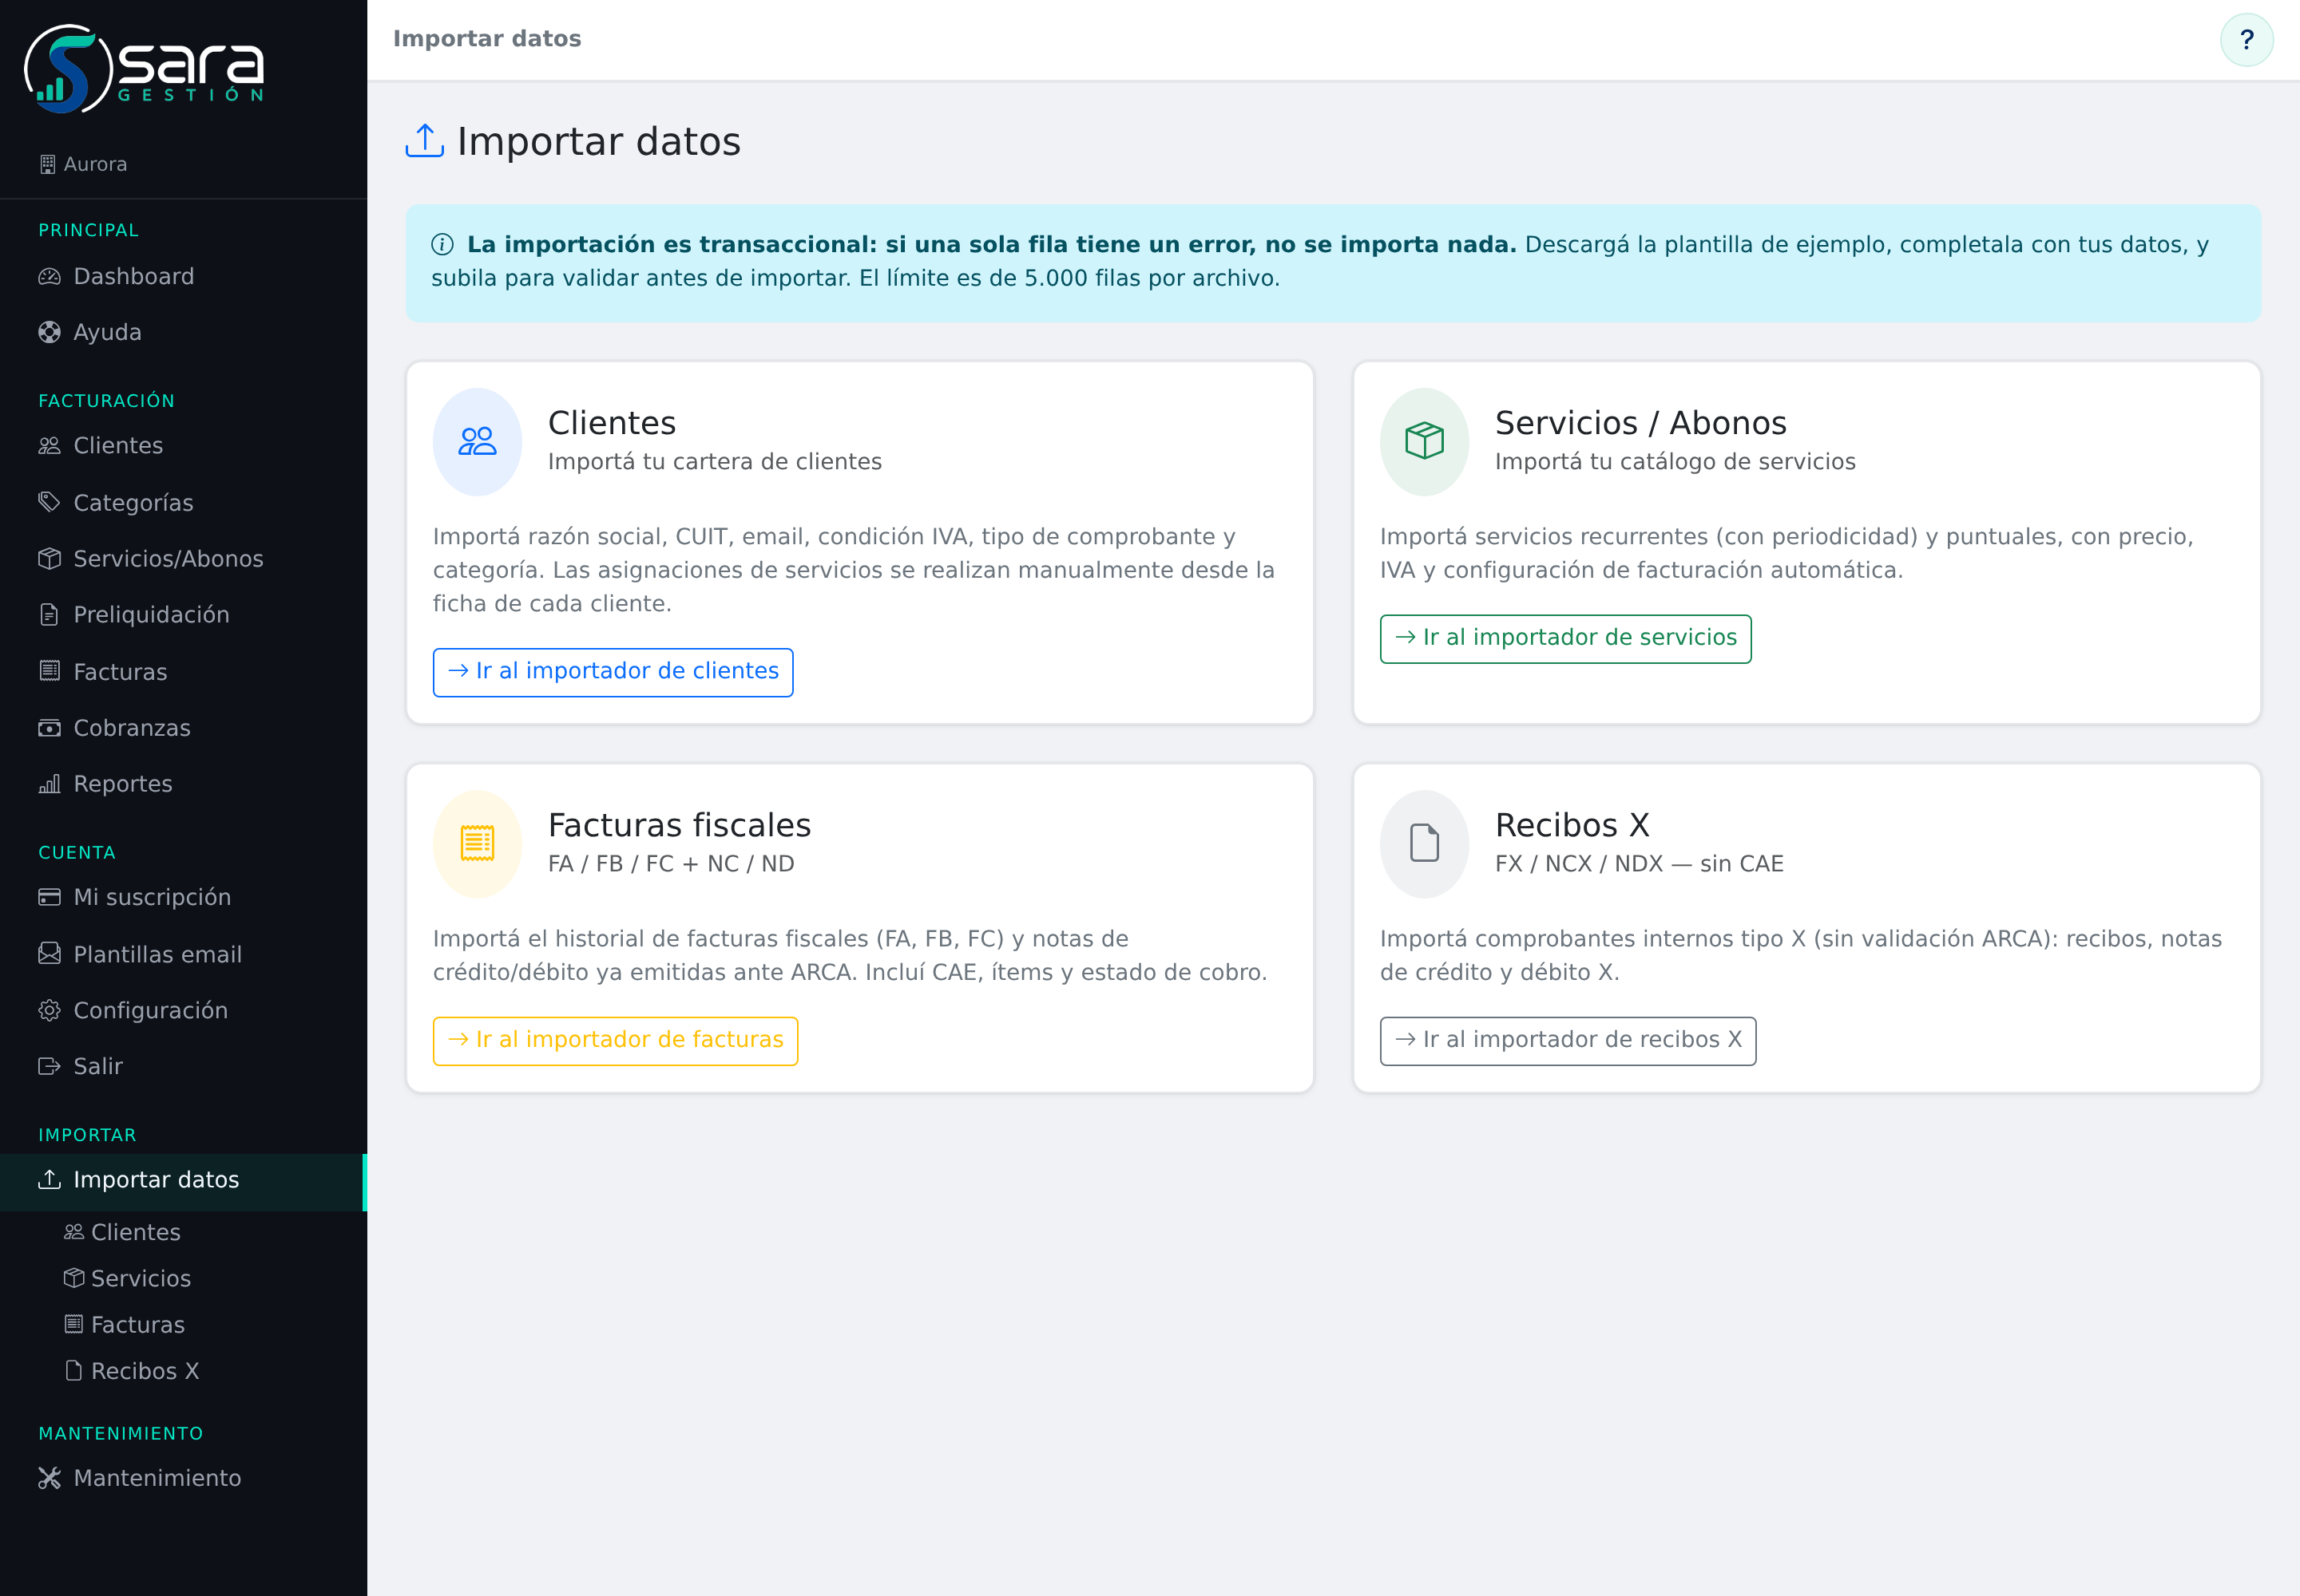Open the Dashboard menu item
This screenshot has width=2300, height=1596.
click(182, 276)
